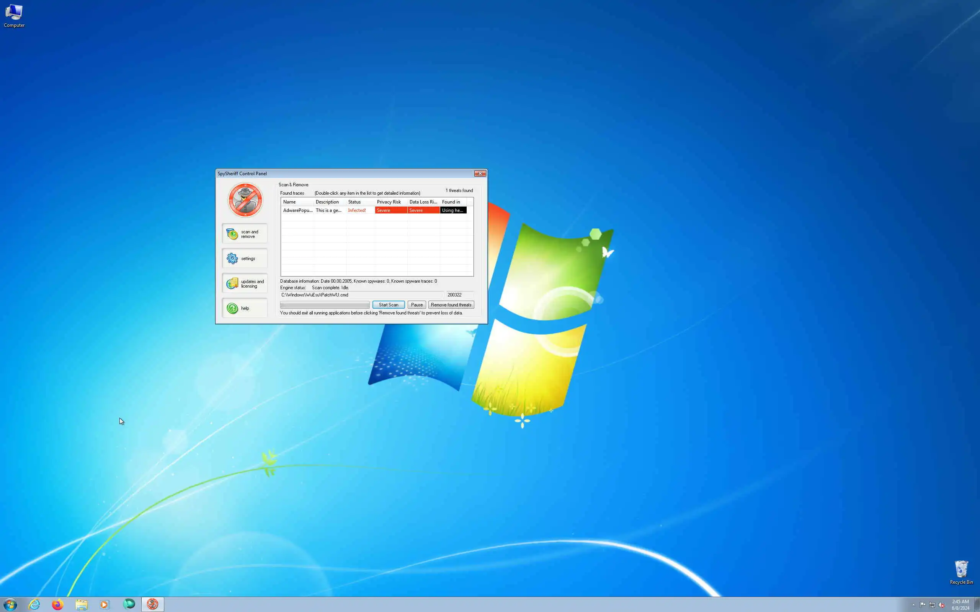Viewport: 980px width, 612px height.
Task: Open the Recycle Bin icon
Action: pyautogui.click(x=961, y=572)
